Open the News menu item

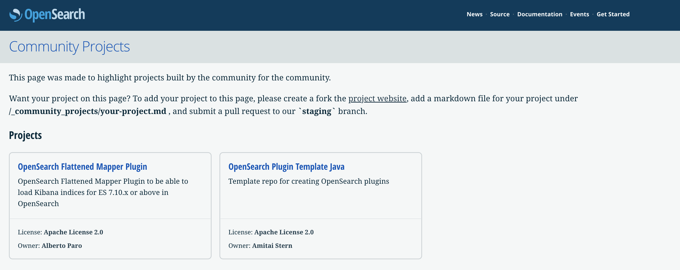pyautogui.click(x=474, y=14)
